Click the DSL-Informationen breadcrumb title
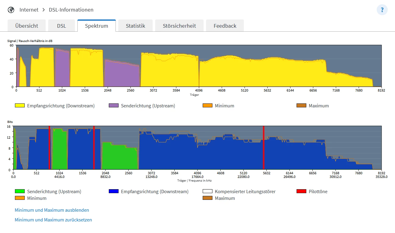This screenshot has height=233, width=395. (x=71, y=10)
